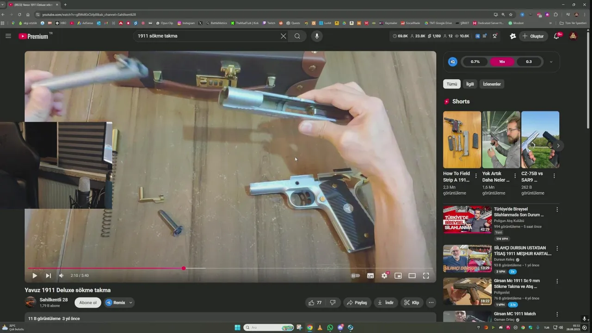The height and width of the screenshot is (333, 592).
Task: Open options for Girsan Mc 1911 Sc video
Action: click(557, 281)
